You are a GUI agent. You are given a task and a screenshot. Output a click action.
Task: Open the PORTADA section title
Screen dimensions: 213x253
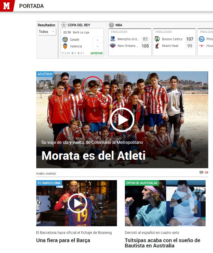click(x=31, y=6)
